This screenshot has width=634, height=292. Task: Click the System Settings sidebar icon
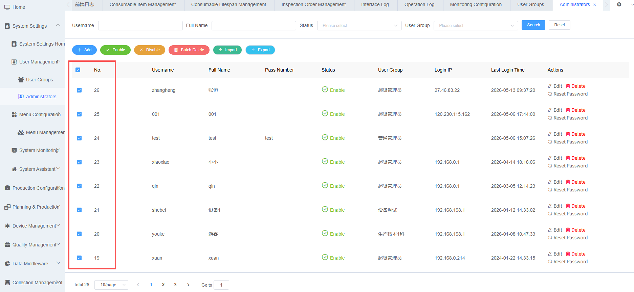[7, 26]
